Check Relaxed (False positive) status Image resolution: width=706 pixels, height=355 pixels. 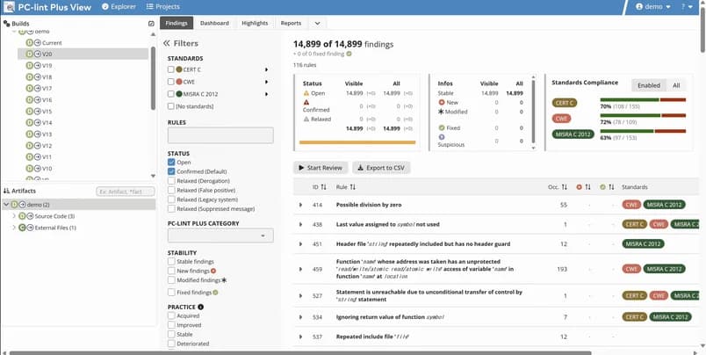[x=171, y=190]
